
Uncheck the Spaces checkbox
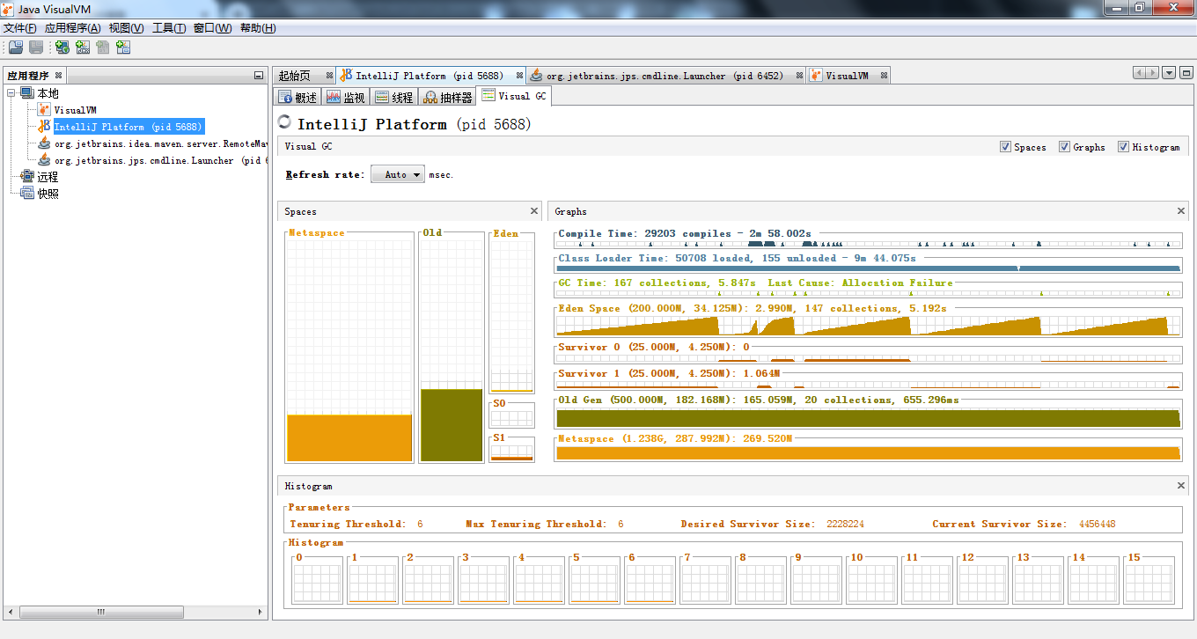point(1005,147)
